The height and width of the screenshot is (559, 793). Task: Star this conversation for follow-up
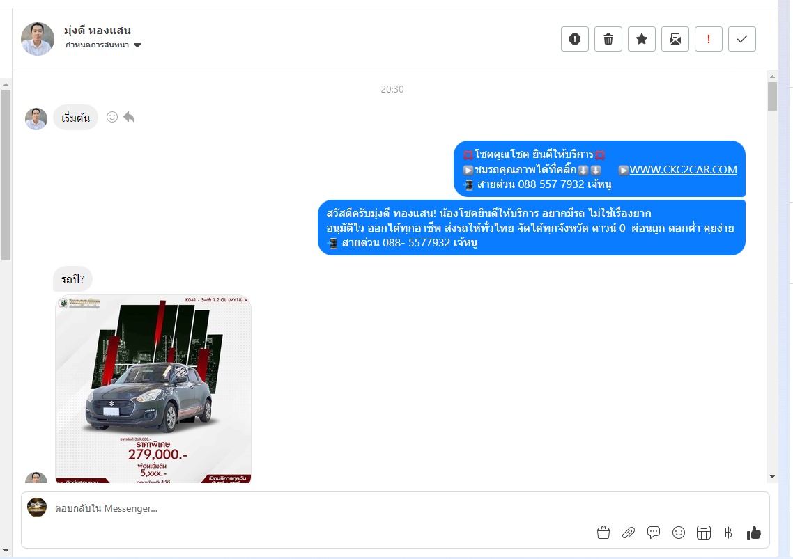[x=641, y=39]
